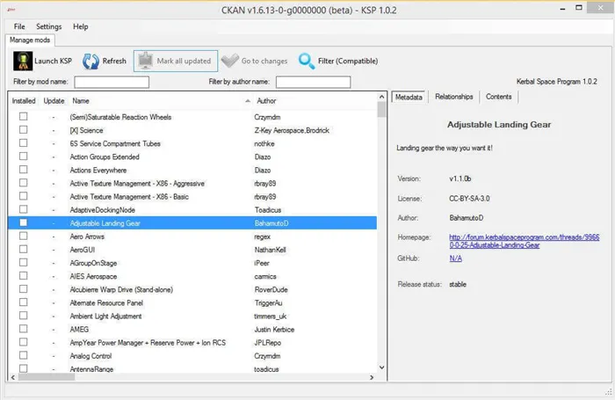
Task: Select author RoverDude in the list
Action: point(271,290)
